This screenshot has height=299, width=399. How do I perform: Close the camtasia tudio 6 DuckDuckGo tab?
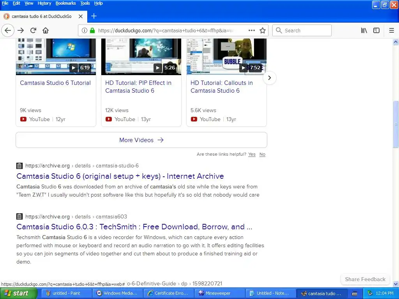point(81,16)
